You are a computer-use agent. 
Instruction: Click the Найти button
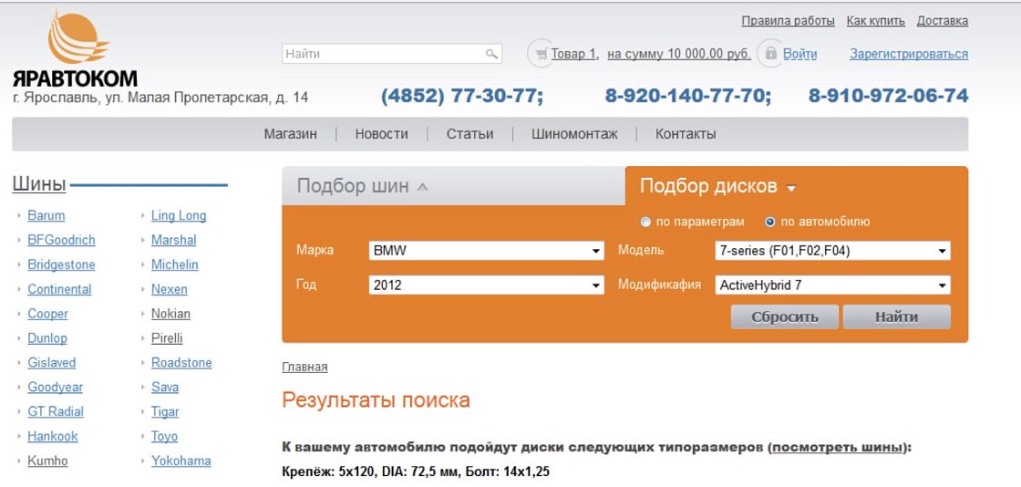[897, 317]
